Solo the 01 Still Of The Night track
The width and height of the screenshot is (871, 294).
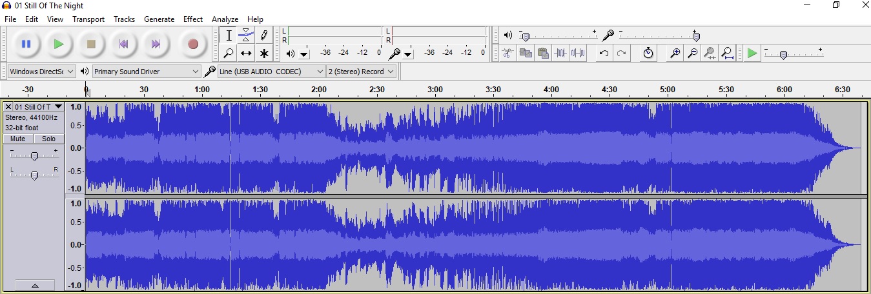click(48, 139)
